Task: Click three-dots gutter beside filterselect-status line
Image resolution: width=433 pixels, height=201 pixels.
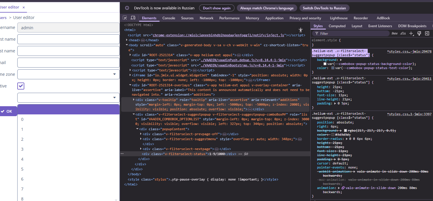Action: 122,154
